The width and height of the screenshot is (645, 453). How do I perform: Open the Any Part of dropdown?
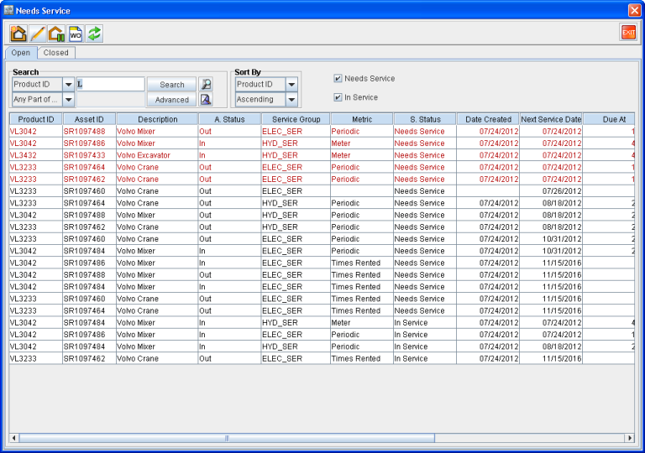pyautogui.click(x=68, y=99)
